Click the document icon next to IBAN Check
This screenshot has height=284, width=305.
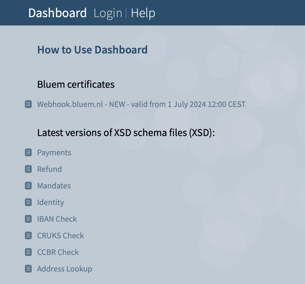pos(28,219)
